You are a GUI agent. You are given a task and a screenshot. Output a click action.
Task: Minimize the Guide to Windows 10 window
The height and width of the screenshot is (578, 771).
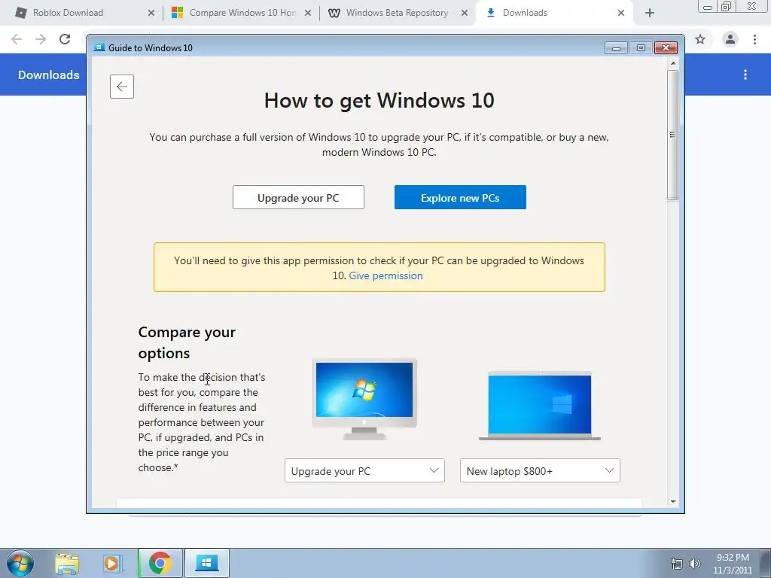click(x=616, y=47)
